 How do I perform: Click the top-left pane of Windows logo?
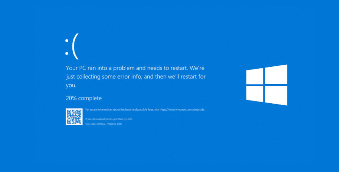255,76
